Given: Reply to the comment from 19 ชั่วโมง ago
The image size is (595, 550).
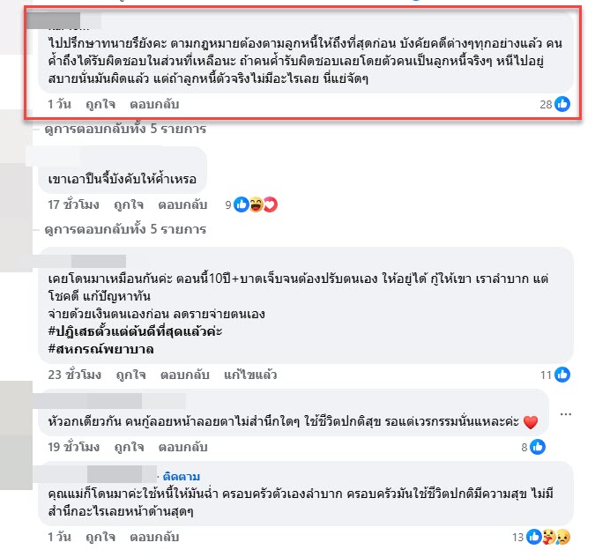Looking at the screenshot, I should point(182,447).
